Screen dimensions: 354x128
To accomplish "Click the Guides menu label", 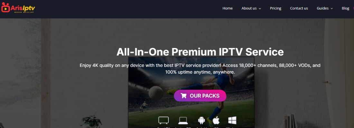I will [322, 8].
